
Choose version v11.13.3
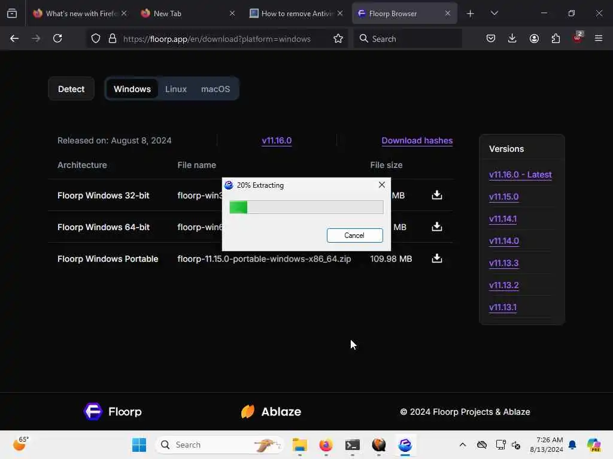pyautogui.click(x=503, y=263)
